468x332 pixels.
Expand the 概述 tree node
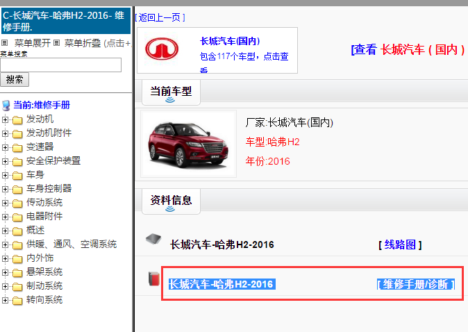click(5, 231)
